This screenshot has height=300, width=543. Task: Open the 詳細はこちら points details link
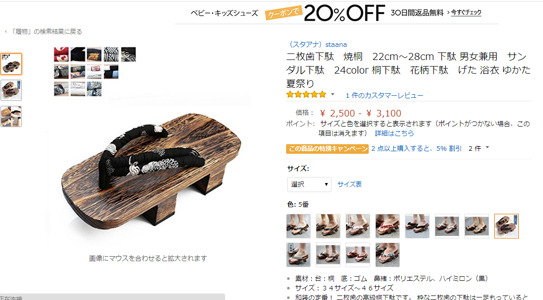[394, 133]
